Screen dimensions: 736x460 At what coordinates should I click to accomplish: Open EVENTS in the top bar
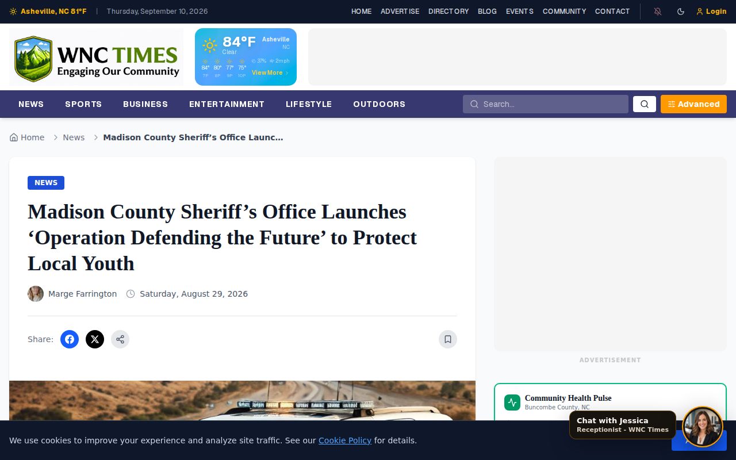coord(520,11)
